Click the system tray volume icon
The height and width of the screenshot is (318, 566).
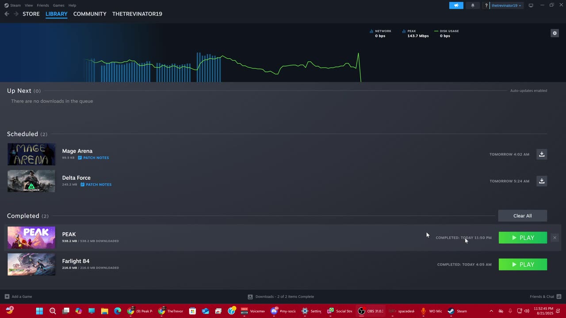coord(527,311)
